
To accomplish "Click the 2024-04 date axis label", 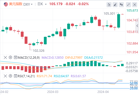I will [x=103, y=92].
